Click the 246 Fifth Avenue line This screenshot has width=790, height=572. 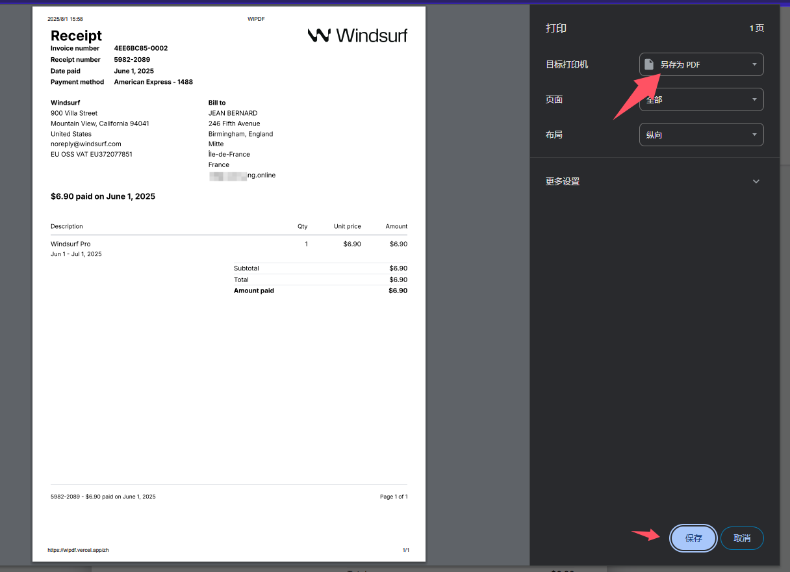pyautogui.click(x=234, y=123)
